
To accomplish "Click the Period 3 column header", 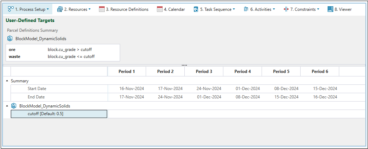I will [204, 72].
